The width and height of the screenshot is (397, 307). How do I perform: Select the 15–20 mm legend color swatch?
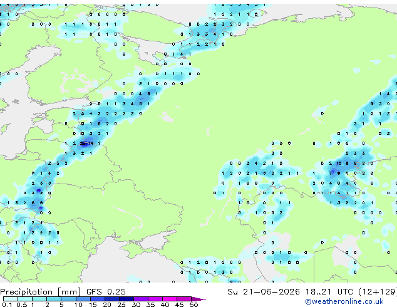[x=98, y=299]
